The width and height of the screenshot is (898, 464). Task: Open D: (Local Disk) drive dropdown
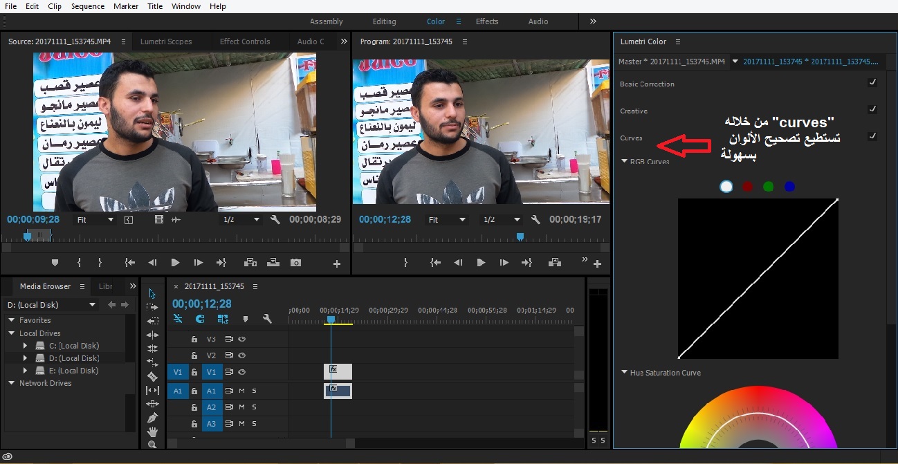pos(52,305)
